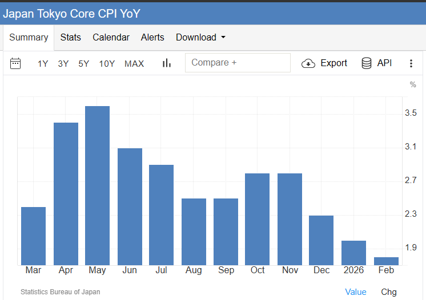Click the Compare + input field
426x300 pixels.
tap(238, 63)
